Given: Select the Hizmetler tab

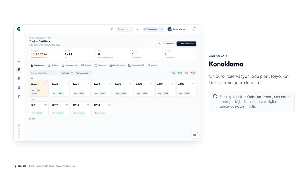Looking at the screenshot, I should (x=100, y=65).
